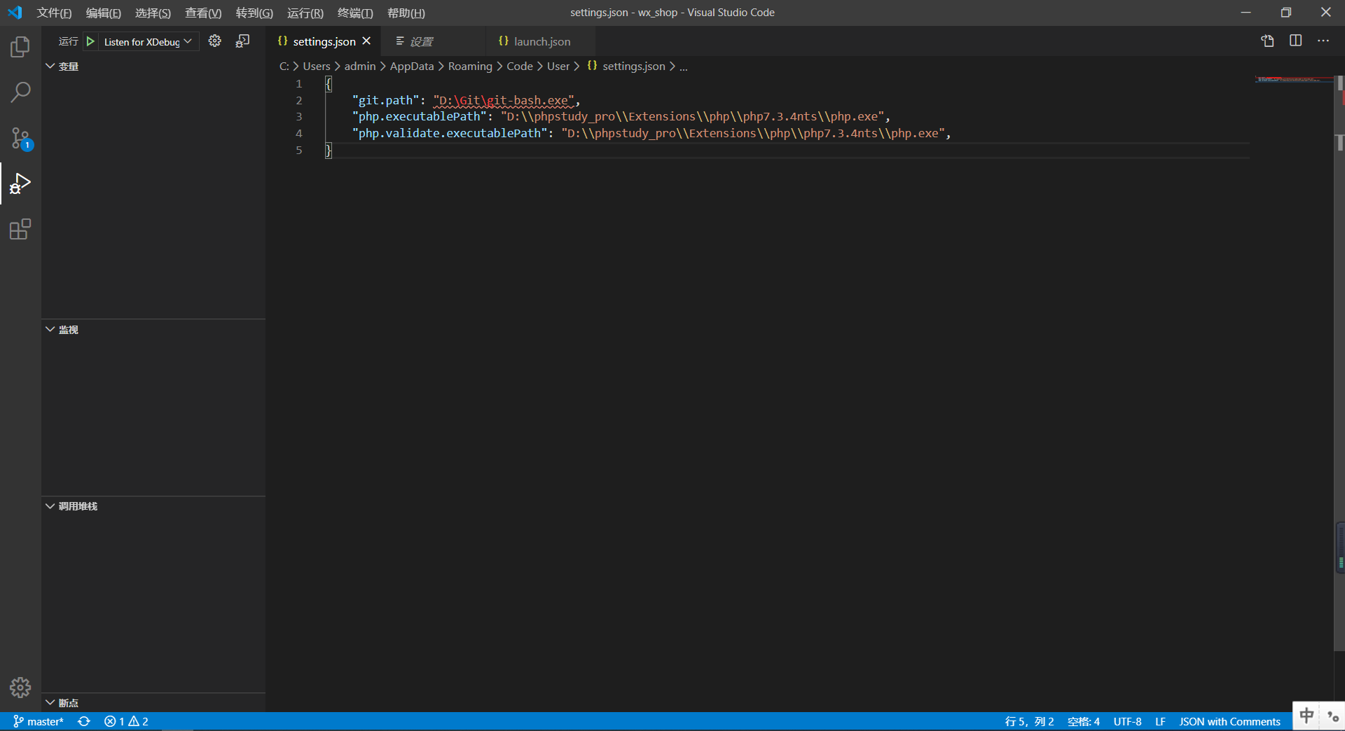Show errors and warnings in status bar
The height and width of the screenshot is (731, 1345).
click(126, 721)
